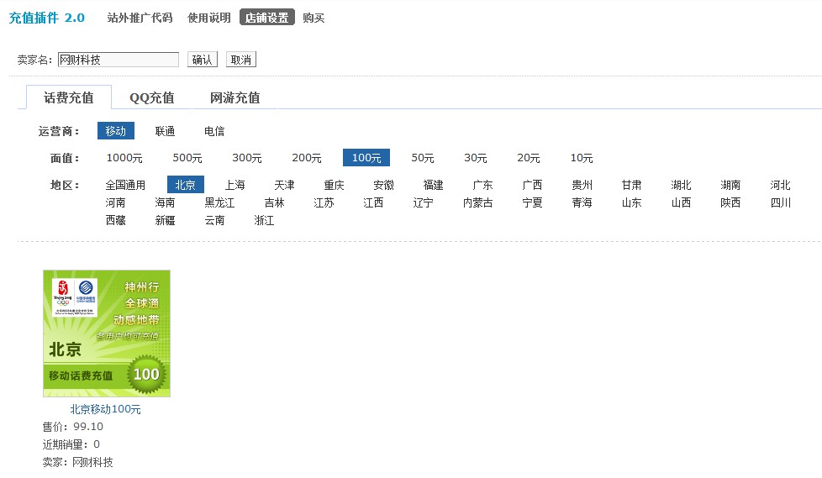Select the 湖北 region

tap(681, 185)
